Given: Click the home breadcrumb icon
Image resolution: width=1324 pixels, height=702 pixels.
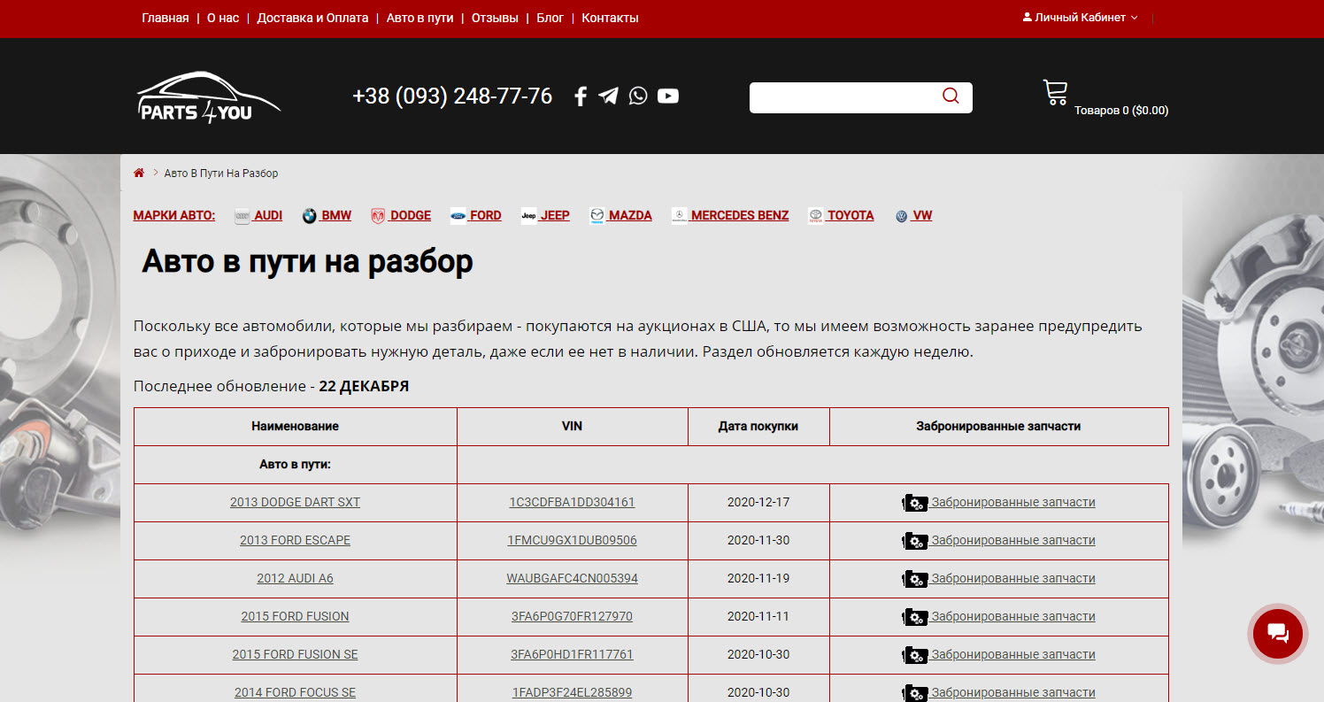Looking at the screenshot, I should 139,172.
